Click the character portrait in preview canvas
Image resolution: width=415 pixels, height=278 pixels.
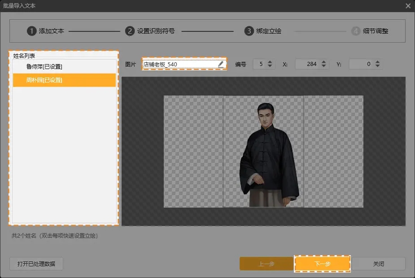tap(270, 155)
